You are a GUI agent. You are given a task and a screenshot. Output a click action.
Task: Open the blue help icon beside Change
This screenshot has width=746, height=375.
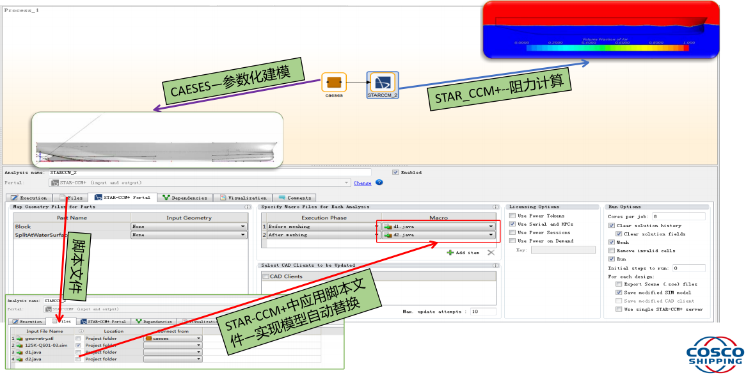click(x=379, y=182)
